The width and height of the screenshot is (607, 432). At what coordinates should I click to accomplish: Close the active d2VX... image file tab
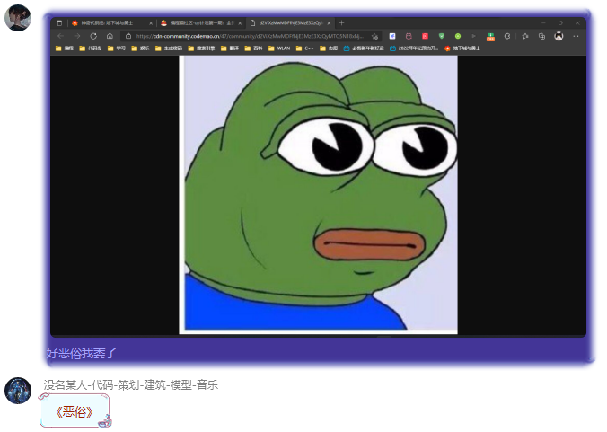tap(329, 23)
